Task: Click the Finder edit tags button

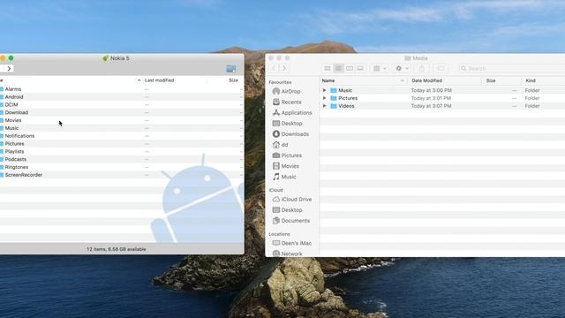Action: tap(441, 68)
